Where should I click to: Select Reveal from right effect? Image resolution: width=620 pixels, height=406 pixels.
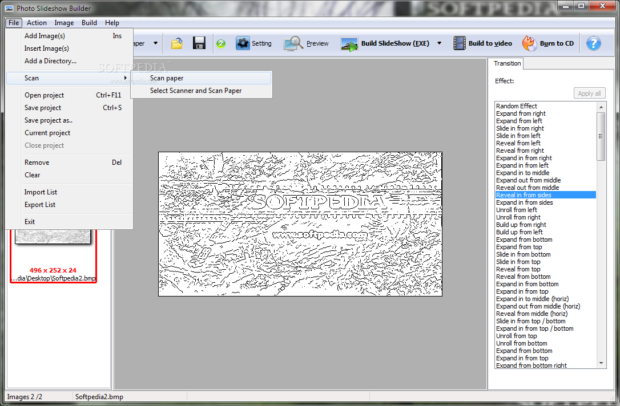tap(546, 151)
